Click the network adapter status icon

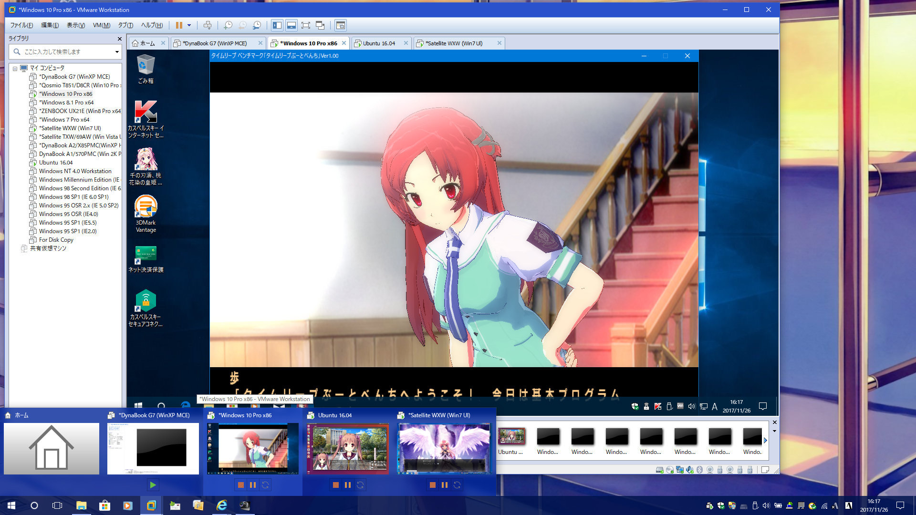click(680, 470)
